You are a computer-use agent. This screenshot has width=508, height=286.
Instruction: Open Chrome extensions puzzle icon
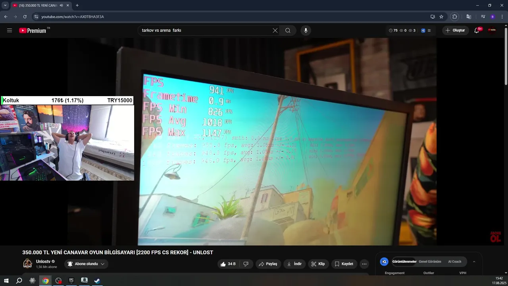455,17
